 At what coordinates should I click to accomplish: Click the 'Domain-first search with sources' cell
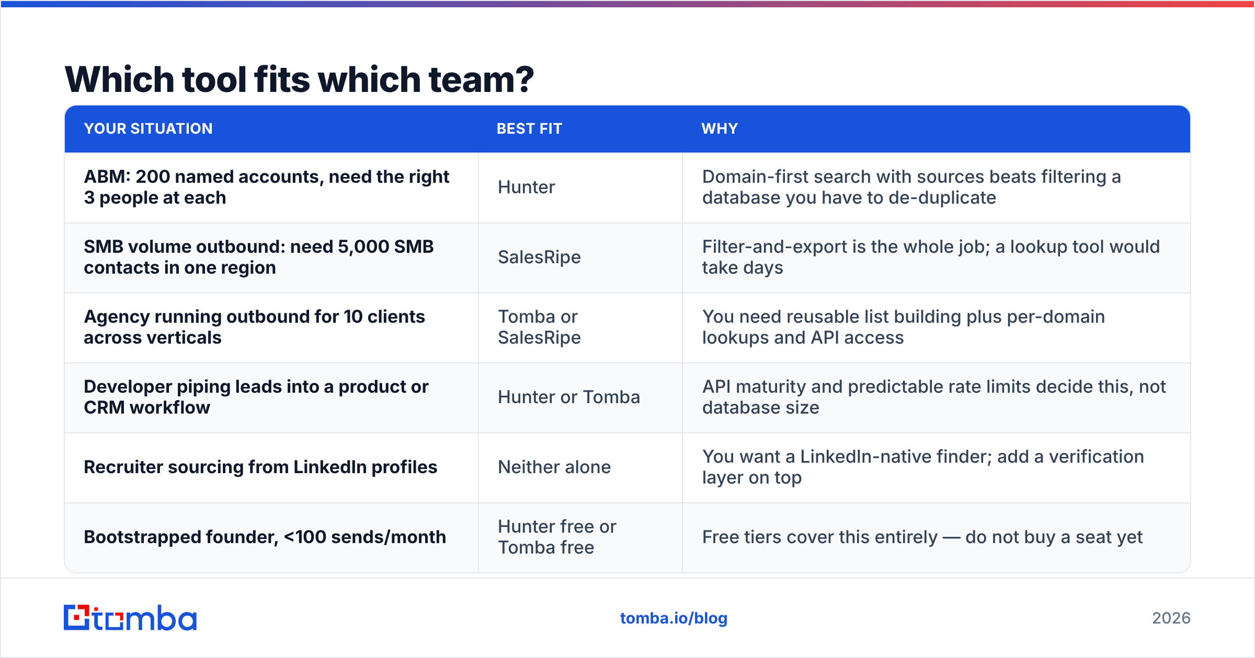pyautogui.click(x=936, y=187)
